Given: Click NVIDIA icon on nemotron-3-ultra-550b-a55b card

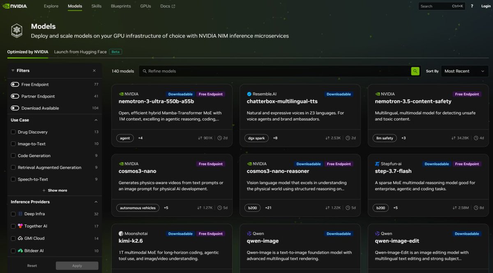Looking at the screenshot, I should (x=121, y=94).
